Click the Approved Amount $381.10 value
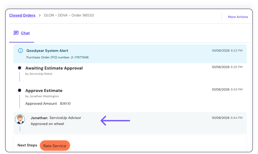Viewport: 258px width, 154px height. tap(65, 104)
